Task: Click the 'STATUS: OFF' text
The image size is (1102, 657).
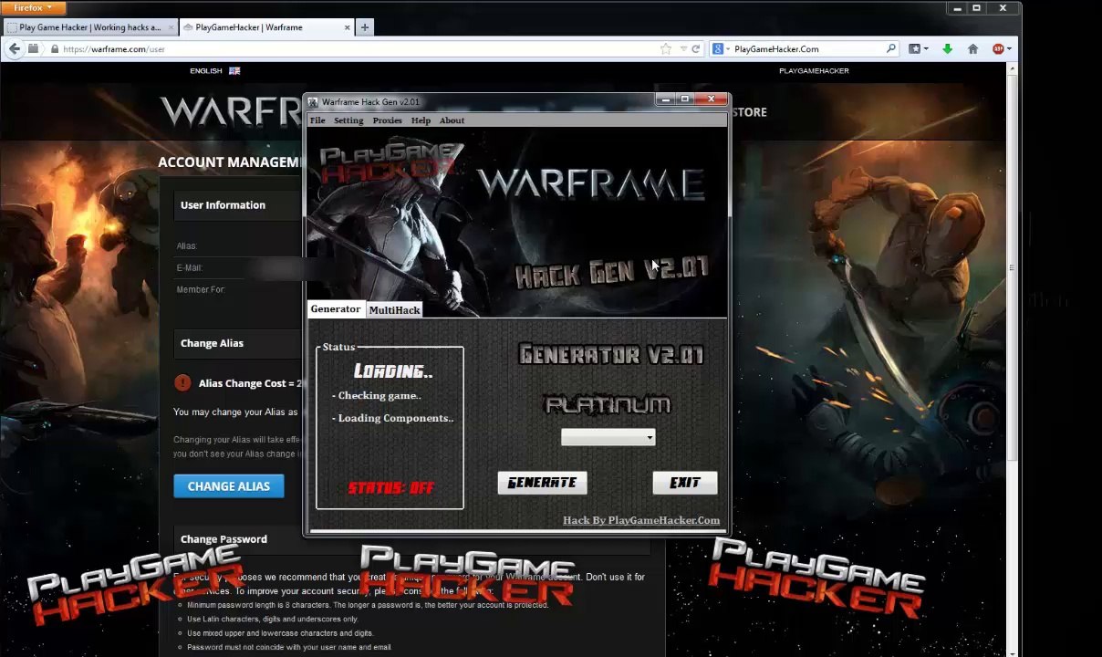Action: pos(390,487)
